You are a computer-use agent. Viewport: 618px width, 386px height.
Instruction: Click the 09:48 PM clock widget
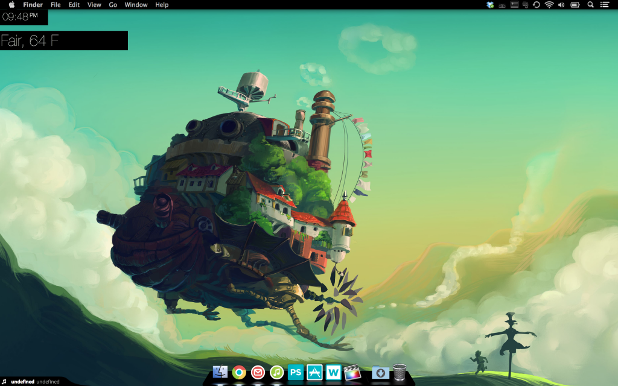tap(24, 17)
